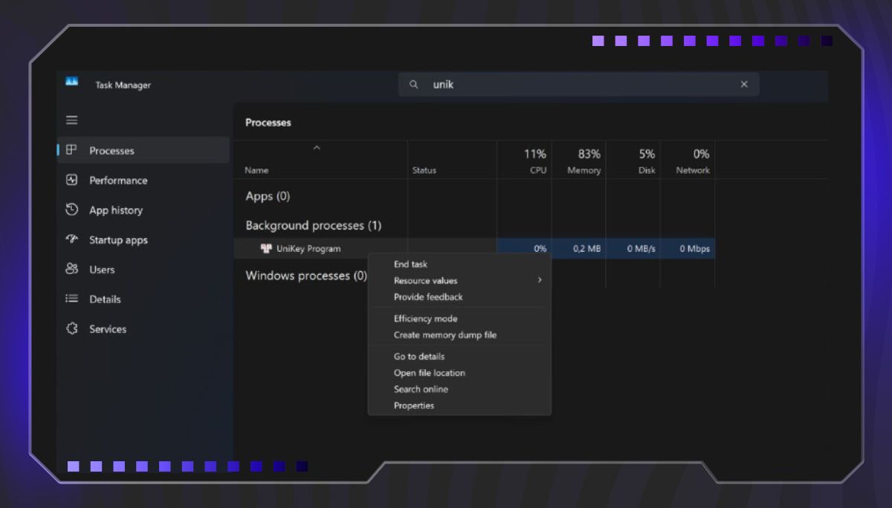892x508 pixels.
Task: Select the Processes sidebar icon
Action: 71,150
